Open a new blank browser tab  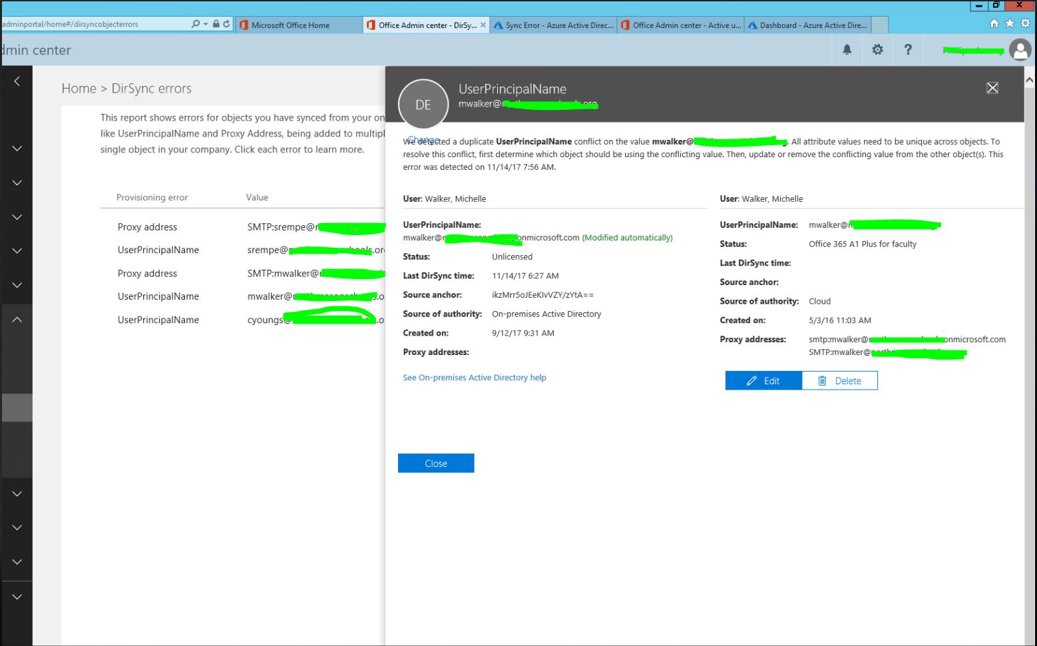879,25
